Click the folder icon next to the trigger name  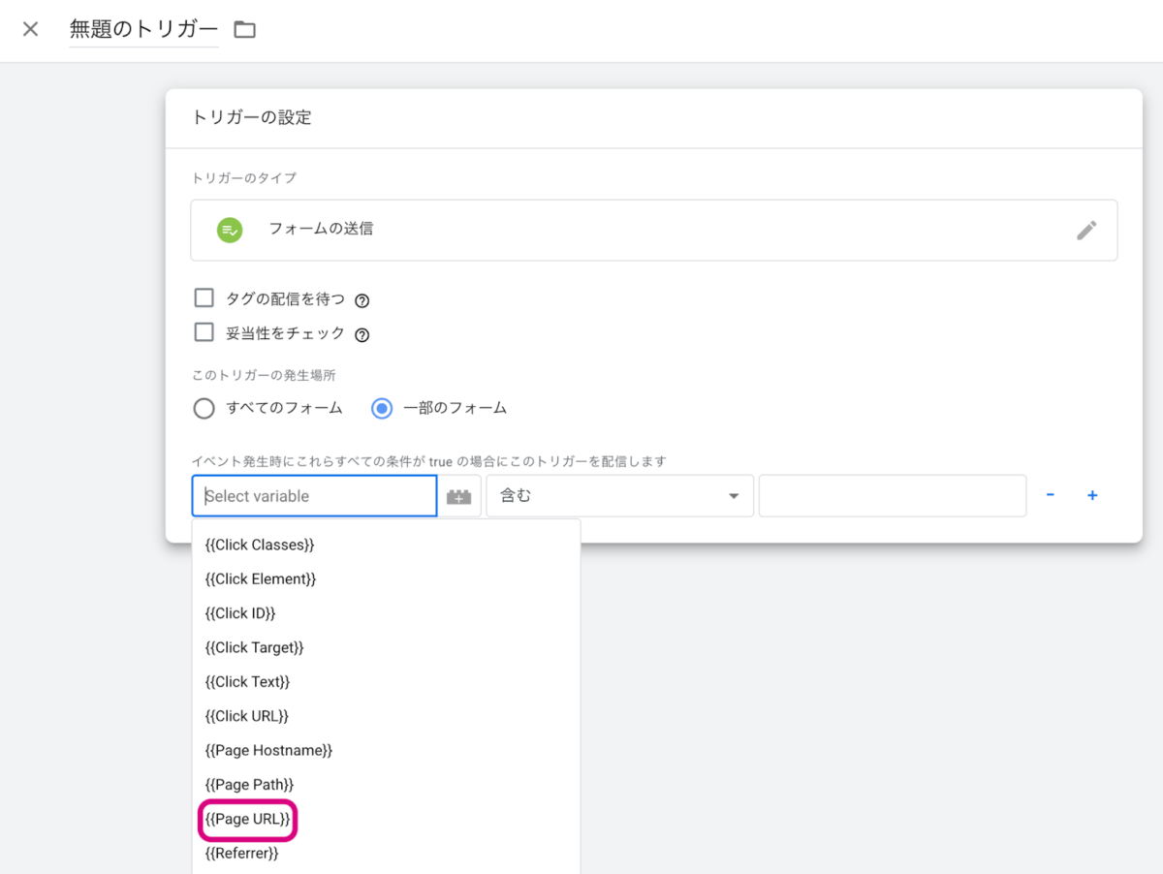click(x=245, y=29)
